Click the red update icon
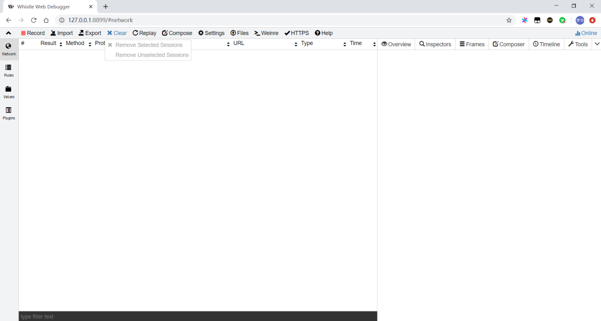Viewport: 601px width, 321px height. 592,21
